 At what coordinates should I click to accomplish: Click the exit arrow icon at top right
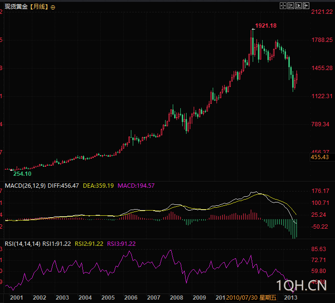307,6
